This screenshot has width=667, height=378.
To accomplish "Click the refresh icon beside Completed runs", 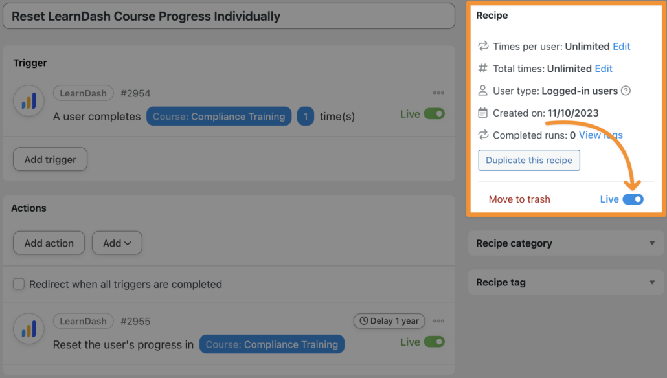I will [482, 135].
